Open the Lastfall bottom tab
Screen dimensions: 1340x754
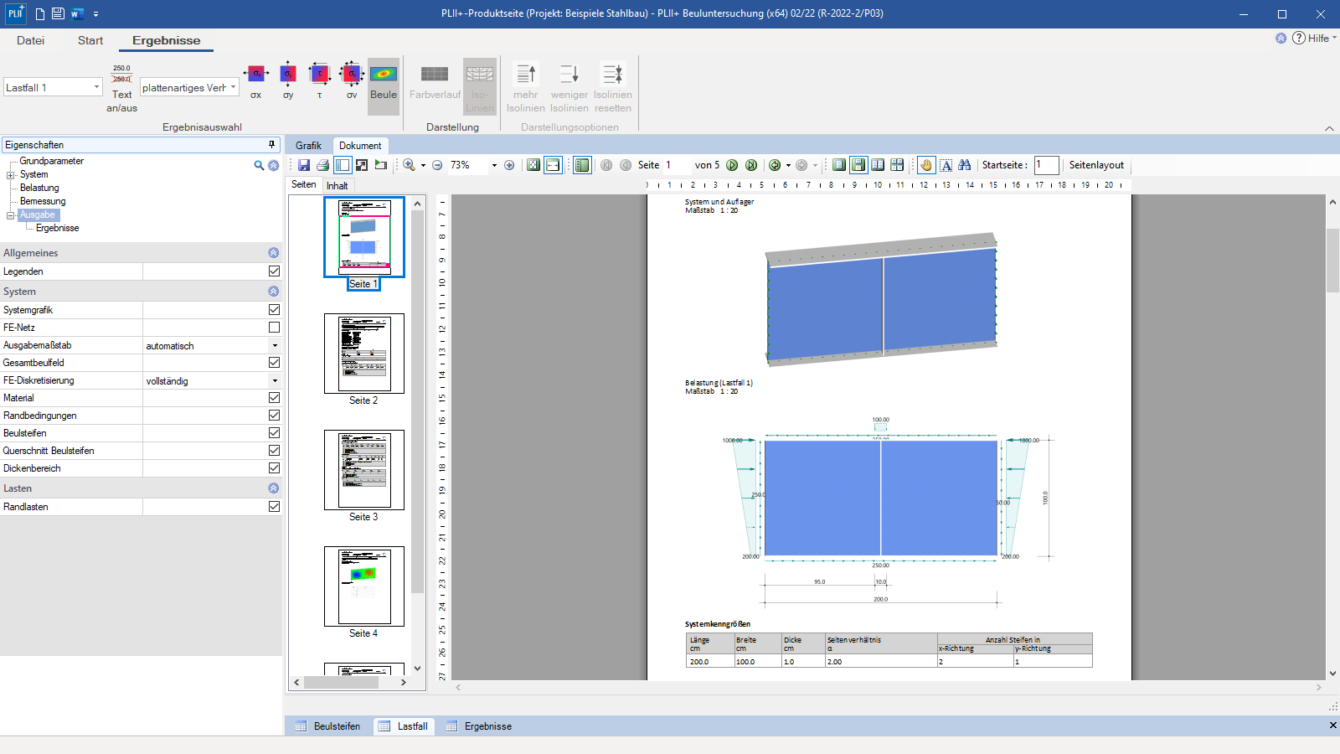tap(403, 726)
